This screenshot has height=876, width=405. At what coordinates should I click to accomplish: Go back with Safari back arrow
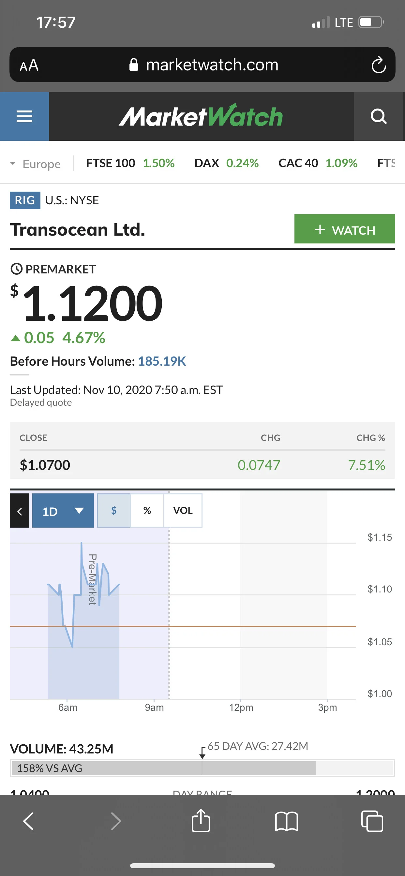coord(29,821)
